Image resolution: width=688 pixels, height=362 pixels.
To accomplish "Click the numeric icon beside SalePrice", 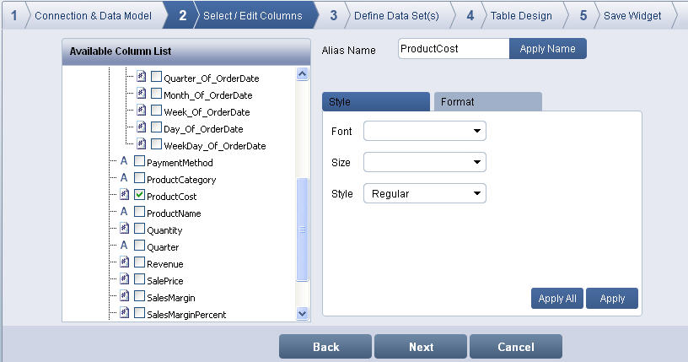I will coord(124,280).
